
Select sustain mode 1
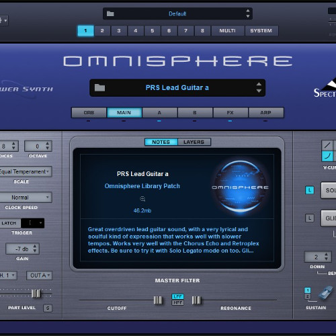click(308, 290)
